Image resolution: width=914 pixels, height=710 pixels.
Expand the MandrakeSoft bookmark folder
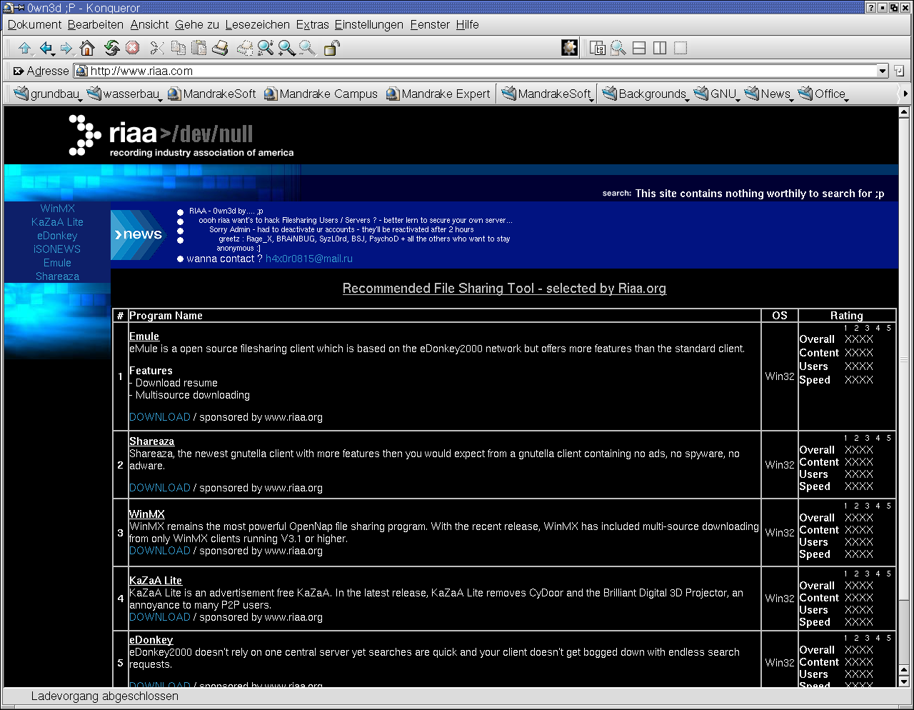click(x=548, y=94)
